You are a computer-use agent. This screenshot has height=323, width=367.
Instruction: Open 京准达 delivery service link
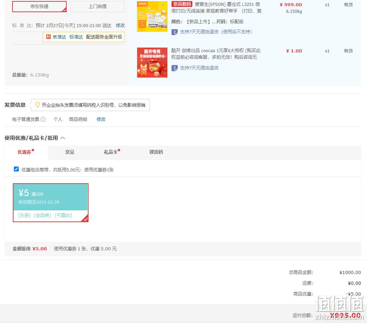(59, 37)
